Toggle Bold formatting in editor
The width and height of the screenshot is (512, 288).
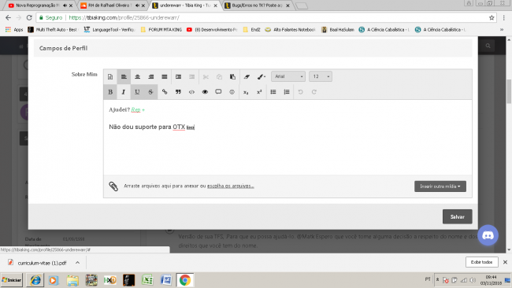[x=110, y=92]
